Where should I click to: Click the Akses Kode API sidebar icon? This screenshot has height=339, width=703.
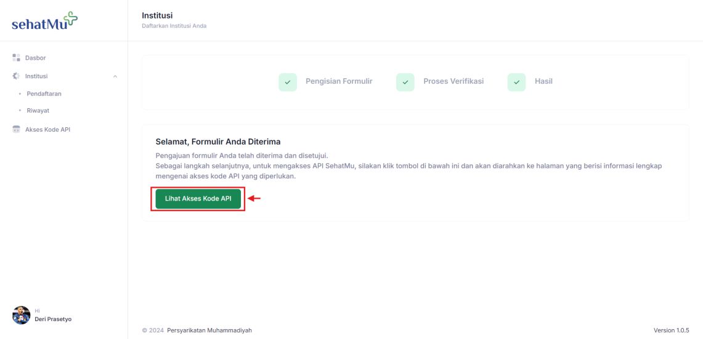[x=16, y=129]
